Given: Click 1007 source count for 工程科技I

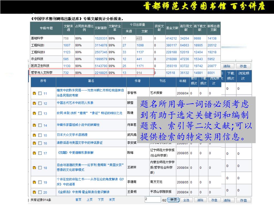Looking at the screenshot, I should (x=67, y=45).
